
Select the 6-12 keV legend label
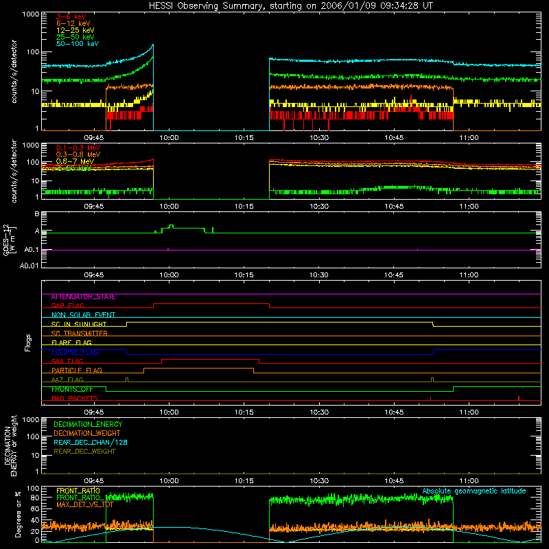[73, 23]
